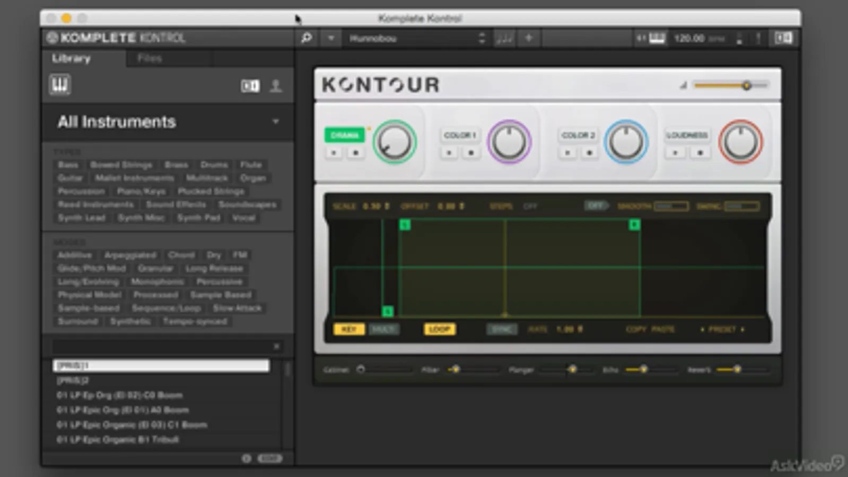This screenshot has height=477, width=848.
Task: Select the Library tab
Action: pyautogui.click(x=71, y=58)
